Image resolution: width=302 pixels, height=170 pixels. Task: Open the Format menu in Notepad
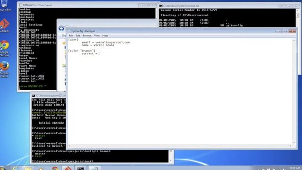tap(87, 36)
